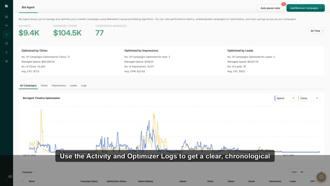
Task: Click the Optimized by Clicks card title
Action: [34, 51]
